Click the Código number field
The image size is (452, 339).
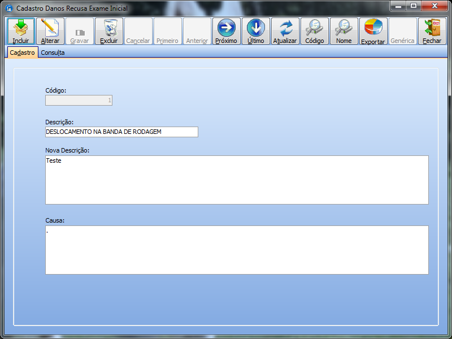pos(79,101)
